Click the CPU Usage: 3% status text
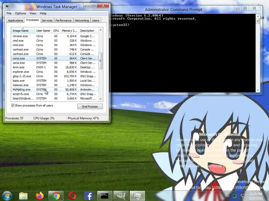 coord(44,118)
